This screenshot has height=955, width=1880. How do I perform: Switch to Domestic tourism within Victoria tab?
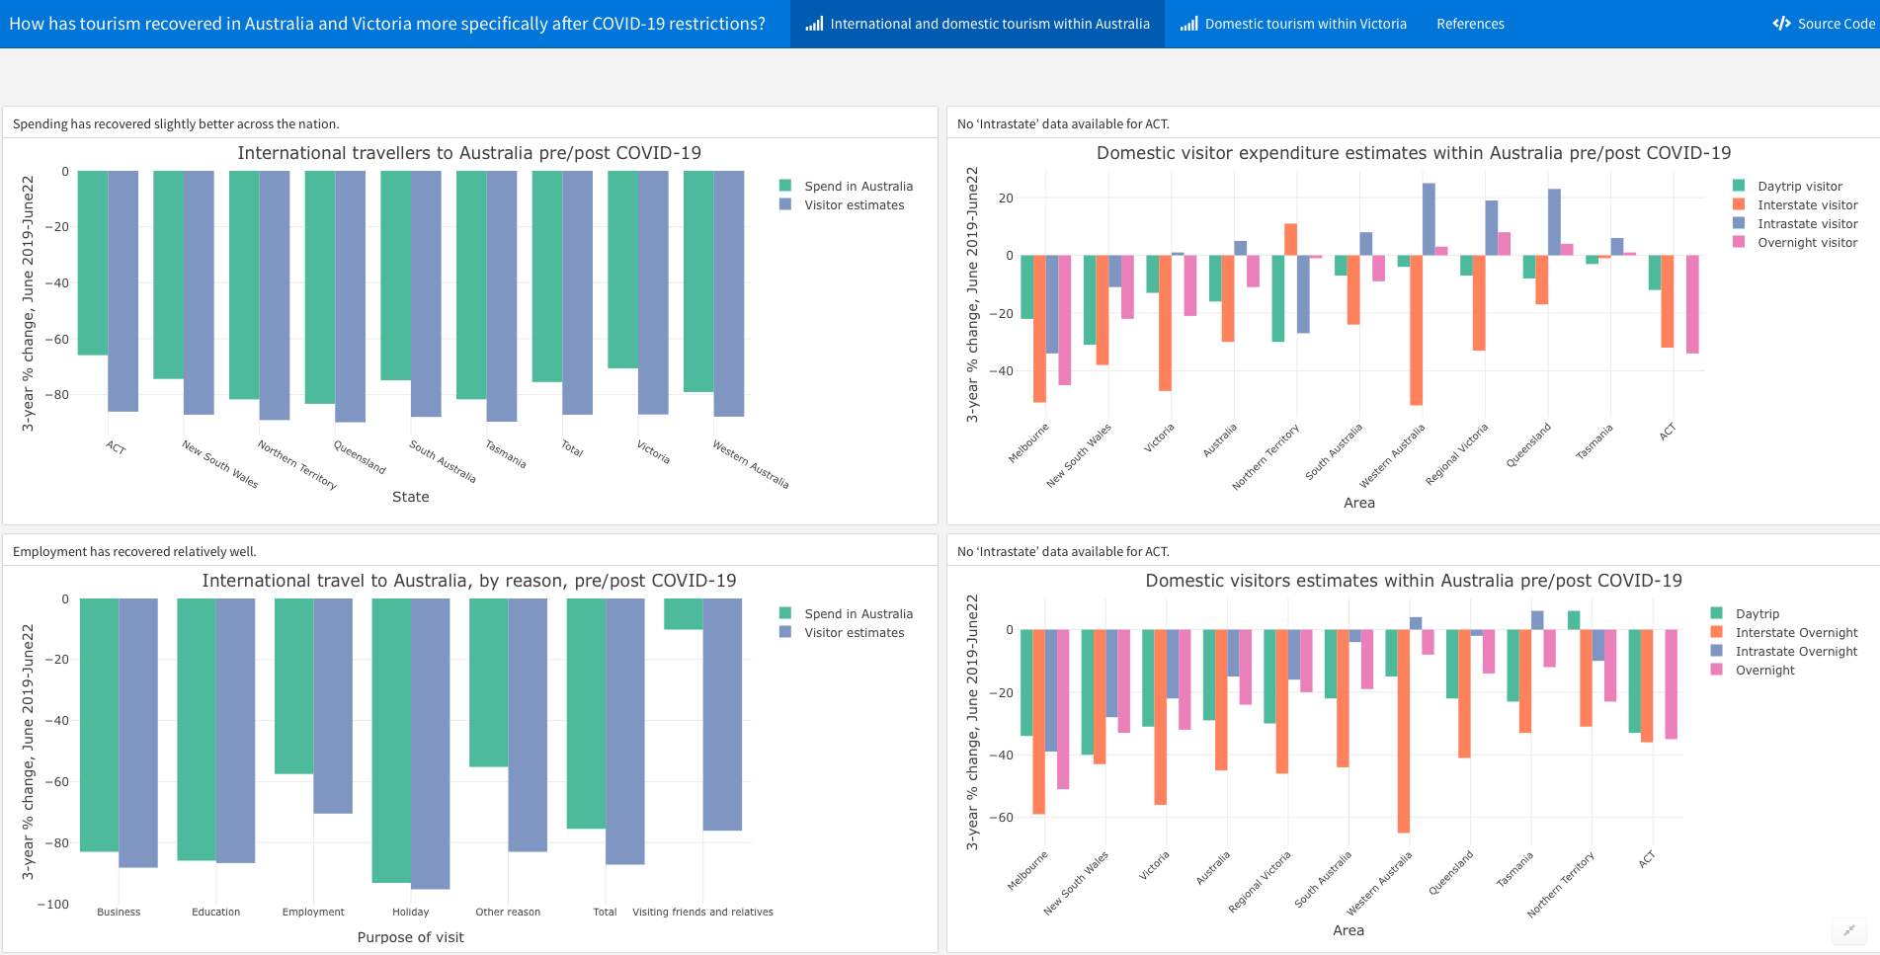point(1293,24)
